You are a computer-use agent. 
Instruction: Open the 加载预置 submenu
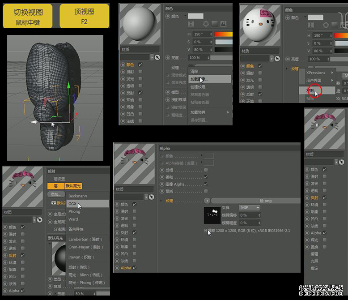209,112
